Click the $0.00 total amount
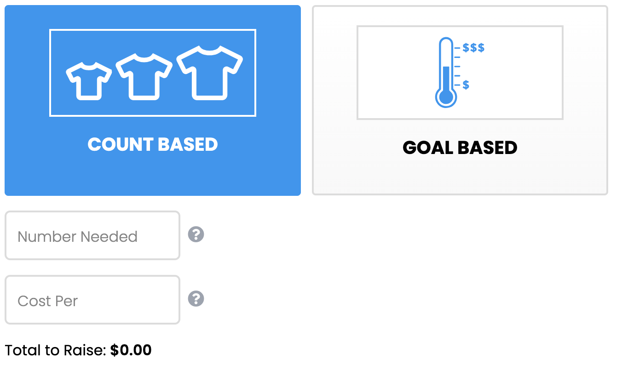622x365 pixels. [131, 350]
